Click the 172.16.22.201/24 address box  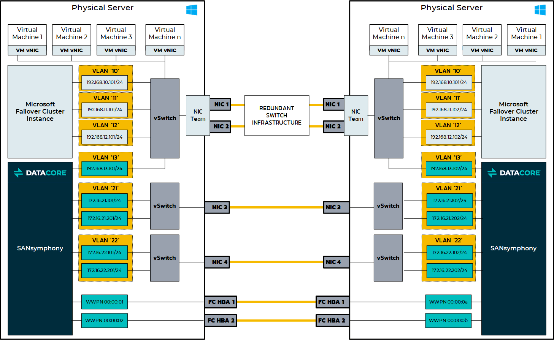click(105, 270)
